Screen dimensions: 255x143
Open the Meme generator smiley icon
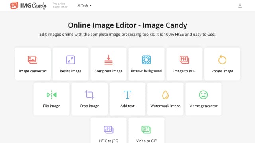click(x=203, y=95)
